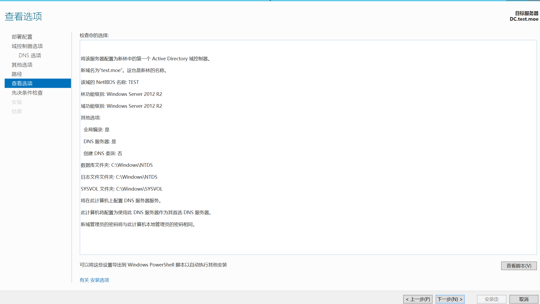540x304 pixels.
Task: Click the 林功能级别 line in the review box
Action: [121, 94]
